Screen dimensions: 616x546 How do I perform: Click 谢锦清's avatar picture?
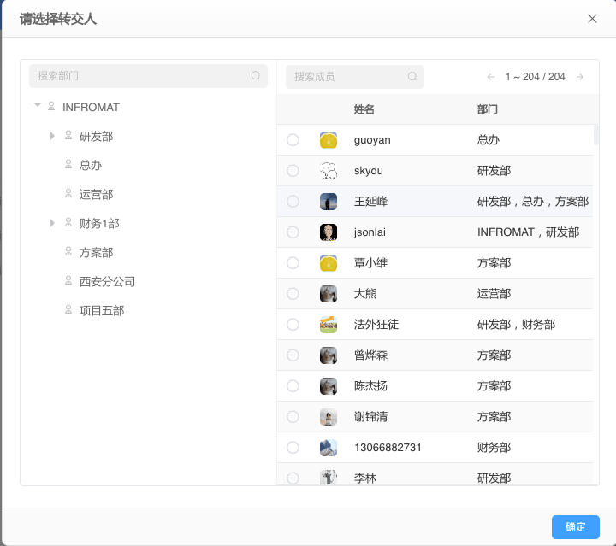click(329, 417)
